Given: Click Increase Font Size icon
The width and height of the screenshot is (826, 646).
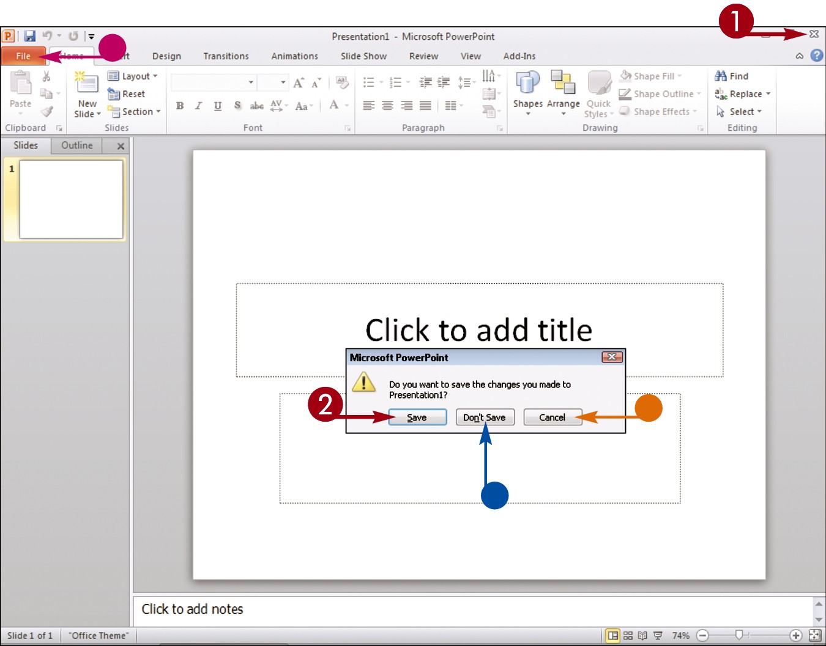Looking at the screenshot, I should point(299,83).
